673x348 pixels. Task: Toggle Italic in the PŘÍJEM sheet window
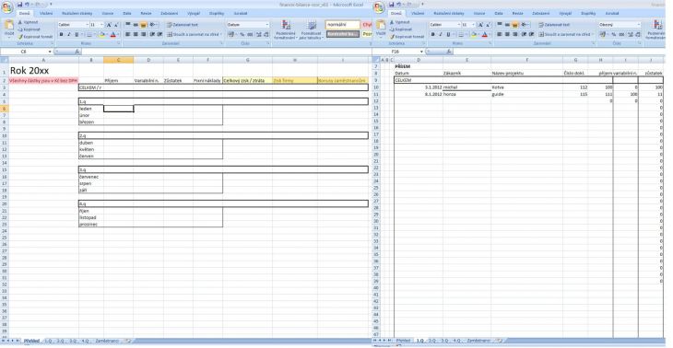click(441, 34)
